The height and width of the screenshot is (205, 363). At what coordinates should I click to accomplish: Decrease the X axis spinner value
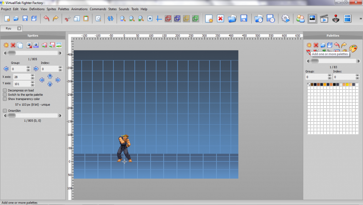pyautogui.click(x=32, y=78)
